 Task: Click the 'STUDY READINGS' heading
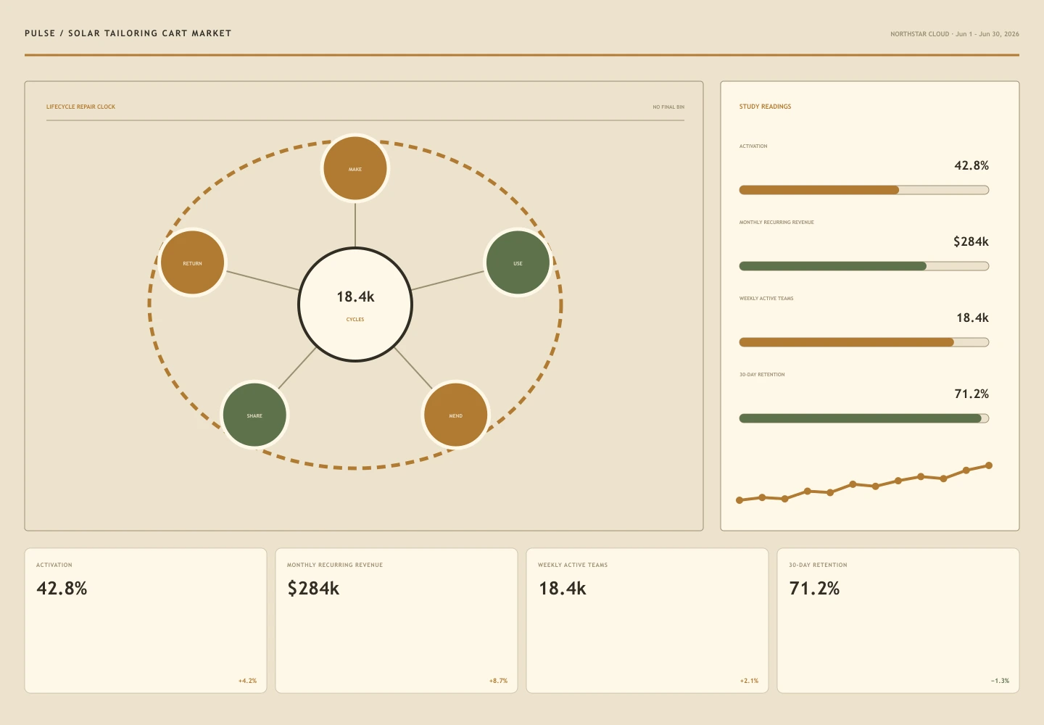[x=765, y=107]
